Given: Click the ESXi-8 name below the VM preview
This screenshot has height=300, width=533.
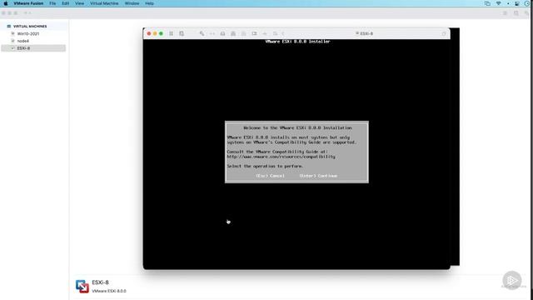Looking at the screenshot, I should tap(100, 282).
